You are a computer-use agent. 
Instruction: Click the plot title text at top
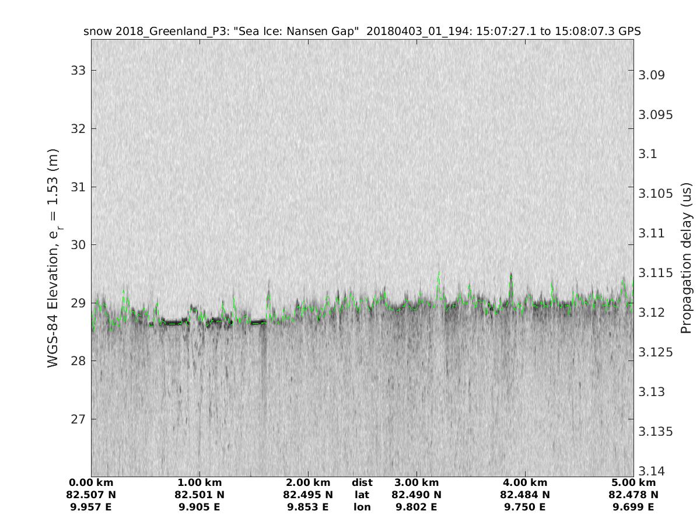362,32
